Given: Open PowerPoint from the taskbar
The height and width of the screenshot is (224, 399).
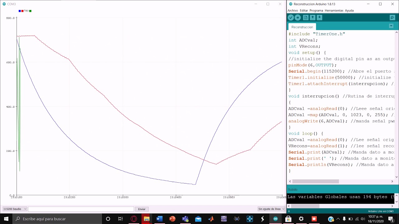Looking at the screenshot, I should (x=172, y=219).
